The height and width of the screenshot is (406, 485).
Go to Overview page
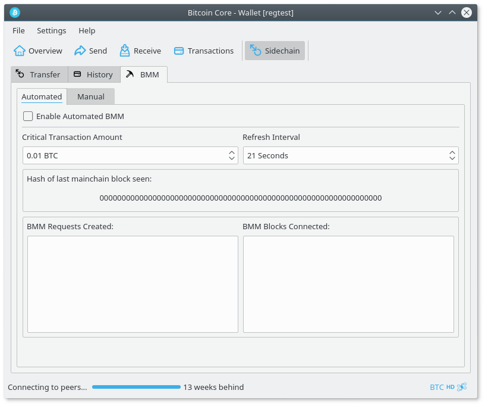point(37,51)
